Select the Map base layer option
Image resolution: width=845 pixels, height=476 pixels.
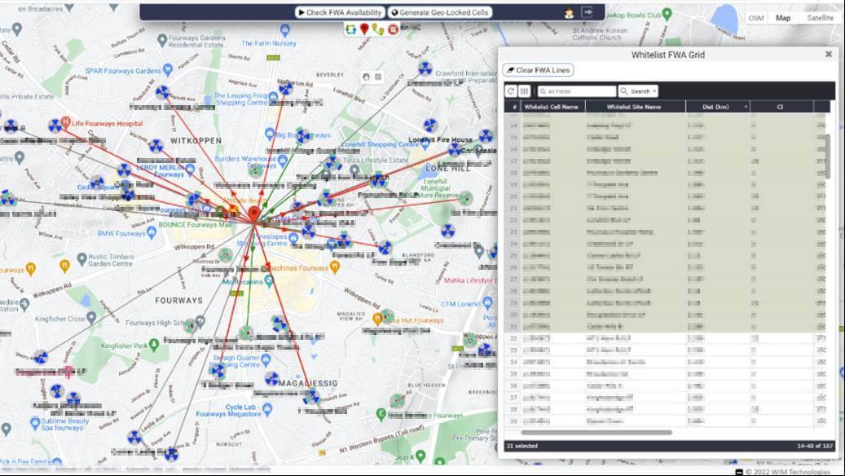click(x=783, y=18)
